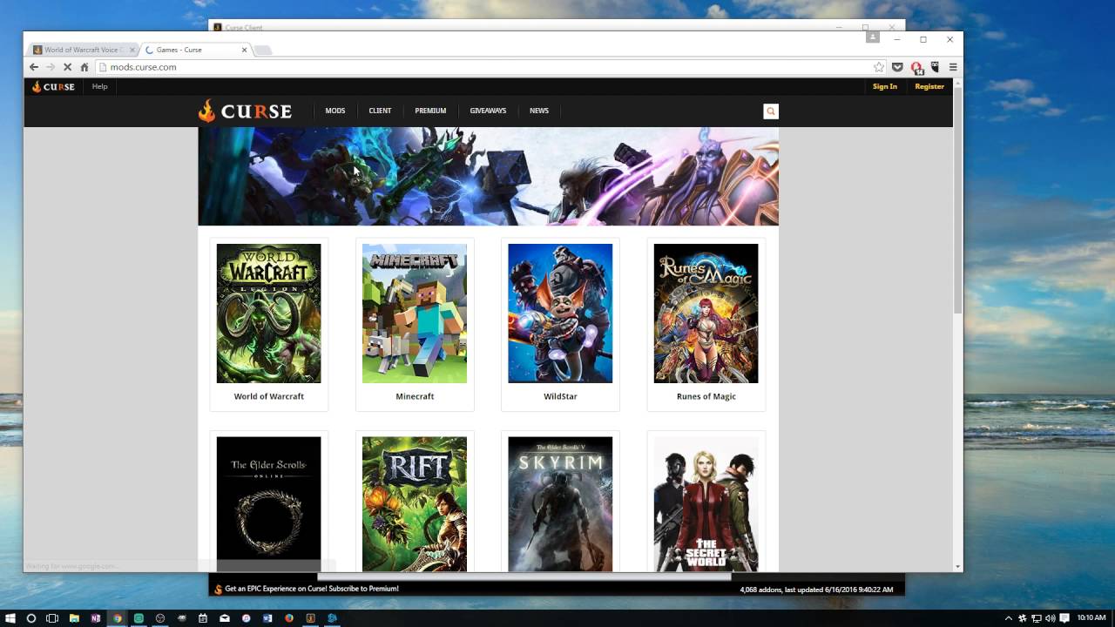Screen dimensions: 1115x627
Task: Open Word from the taskbar
Action: click(x=267, y=618)
